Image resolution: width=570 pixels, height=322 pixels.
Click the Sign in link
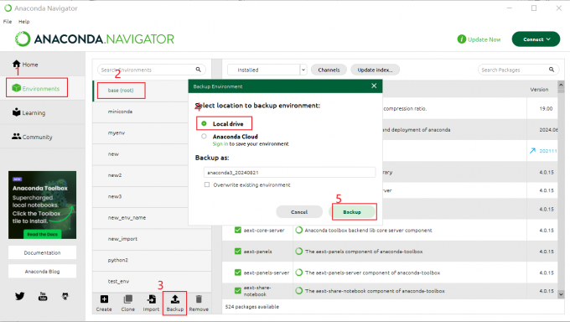220,144
